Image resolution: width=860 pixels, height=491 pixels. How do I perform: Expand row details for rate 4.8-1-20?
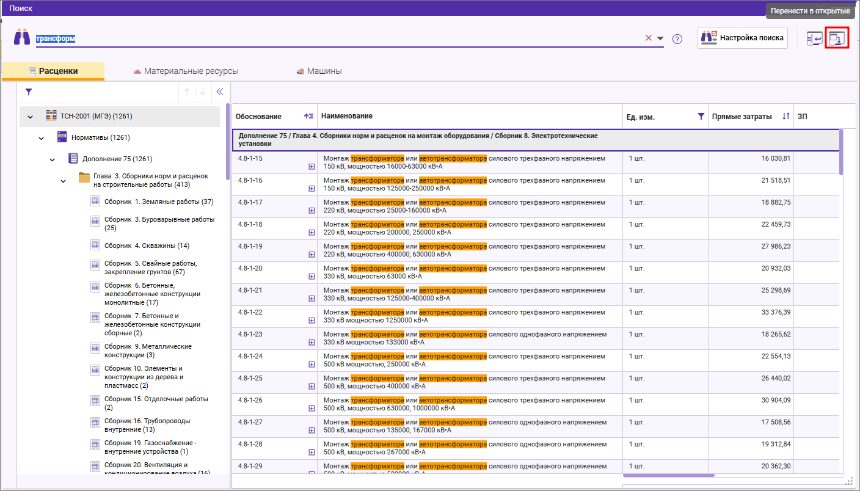click(x=312, y=277)
